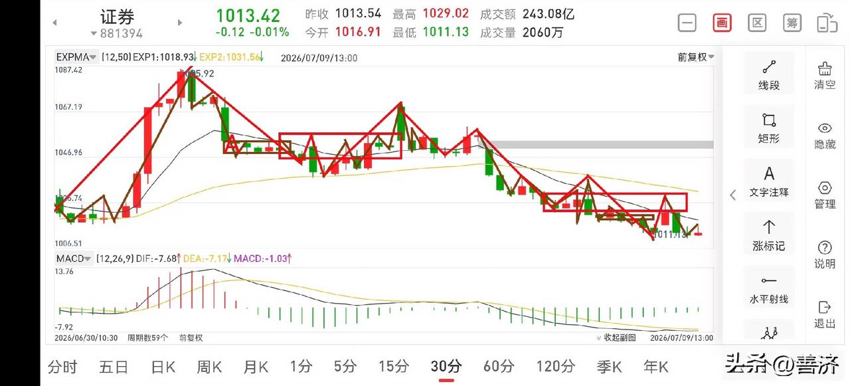Open stock code 881394 dropdown

coord(117,33)
